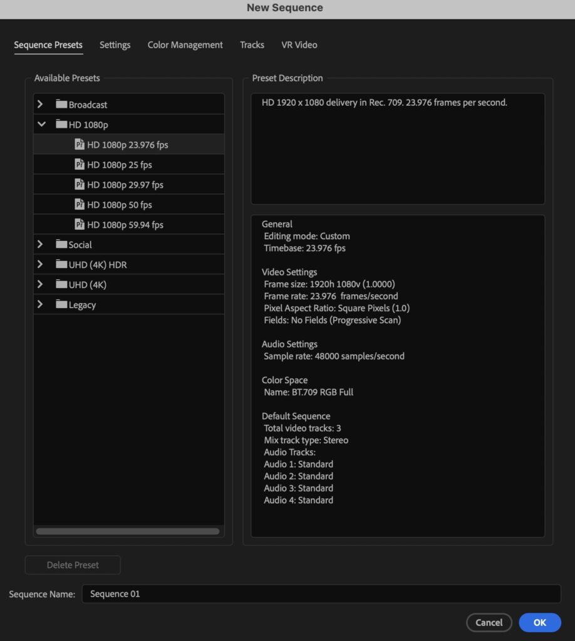575x641 pixels.
Task: Click the 'Timebase: 23.976 fps' line
Action: 304,248
